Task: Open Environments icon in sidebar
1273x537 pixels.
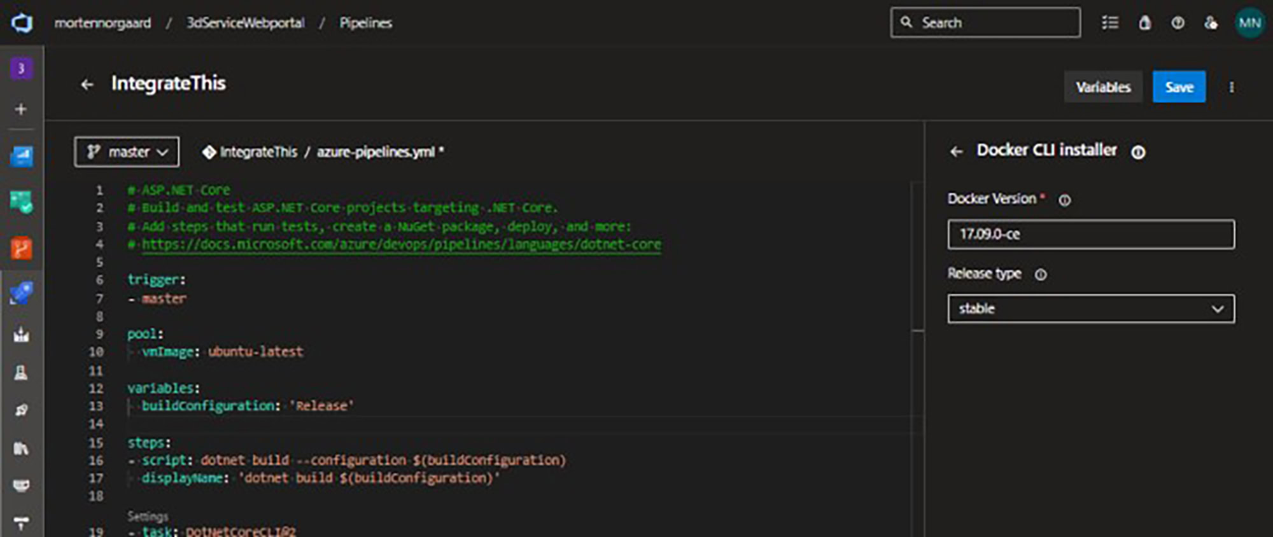Action: tap(21, 373)
